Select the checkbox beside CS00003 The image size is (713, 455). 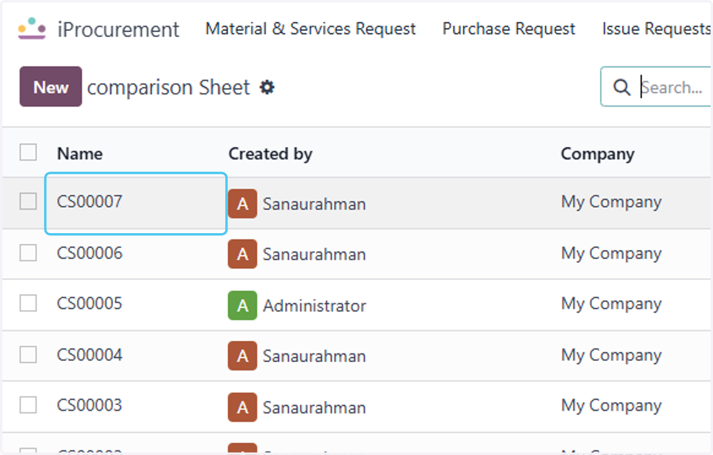point(28,405)
